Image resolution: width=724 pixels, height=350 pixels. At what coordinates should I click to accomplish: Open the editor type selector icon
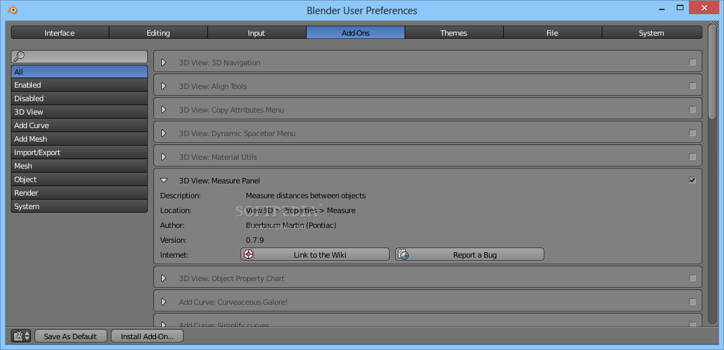point(21,336)
